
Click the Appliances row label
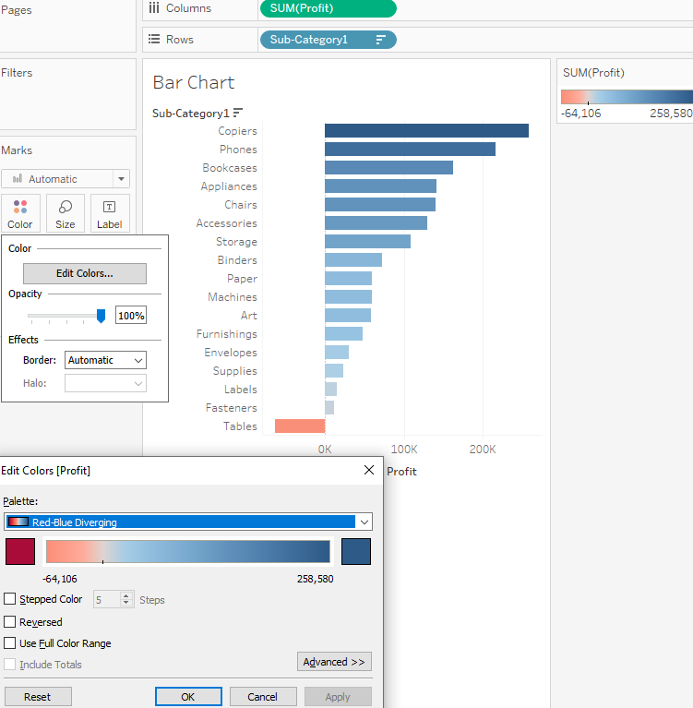[x=229, y=186]
